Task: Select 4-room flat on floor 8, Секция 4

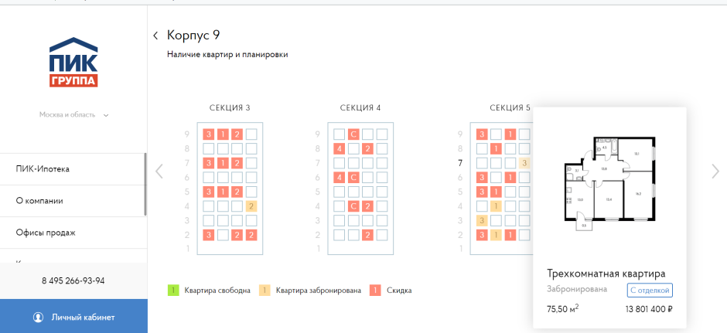Action: pos(339,148)
